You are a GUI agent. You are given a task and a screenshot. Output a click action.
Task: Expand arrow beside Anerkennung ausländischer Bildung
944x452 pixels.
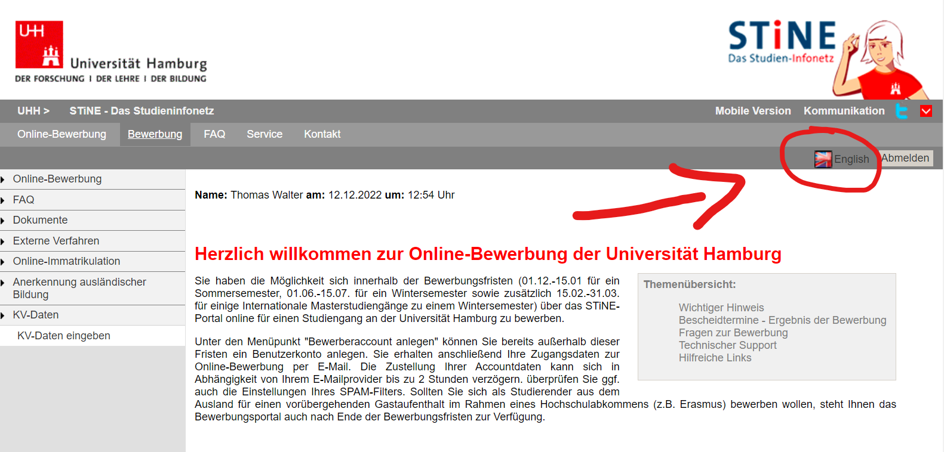[x=2, y=283]
